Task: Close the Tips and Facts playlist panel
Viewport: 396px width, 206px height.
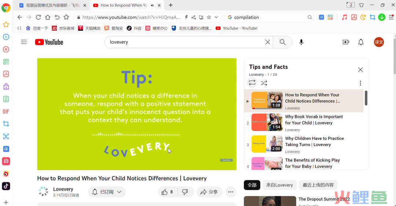Action: tap(360, 70)
